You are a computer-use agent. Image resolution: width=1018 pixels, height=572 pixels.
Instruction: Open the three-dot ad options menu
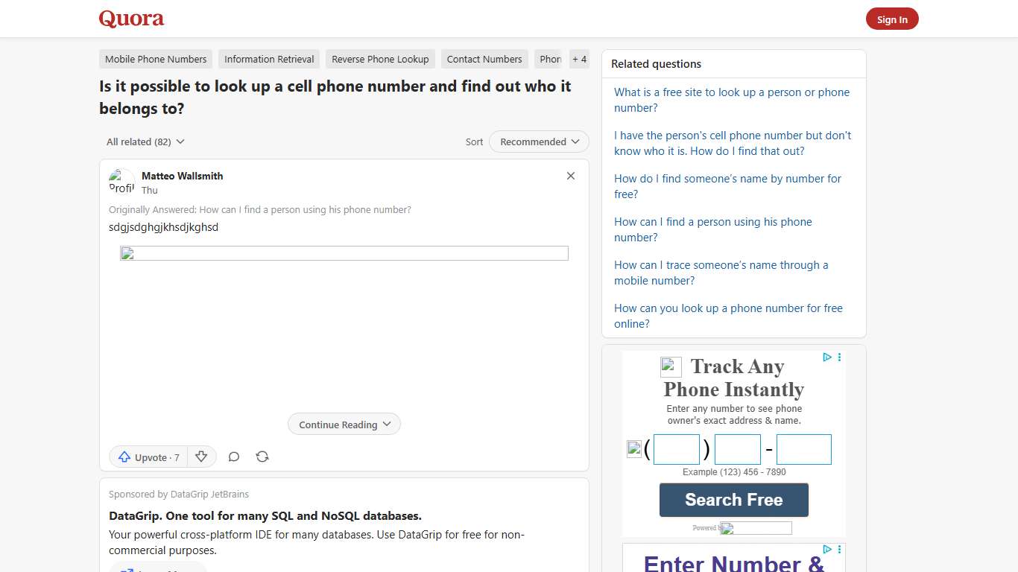(x=839, y=357)
